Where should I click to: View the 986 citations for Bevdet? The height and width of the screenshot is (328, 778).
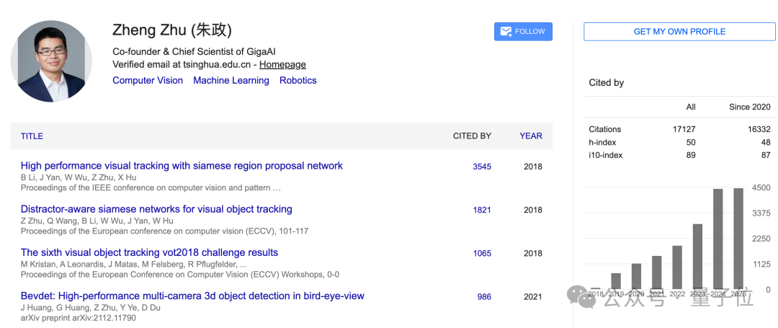click(x=484, y=296)
